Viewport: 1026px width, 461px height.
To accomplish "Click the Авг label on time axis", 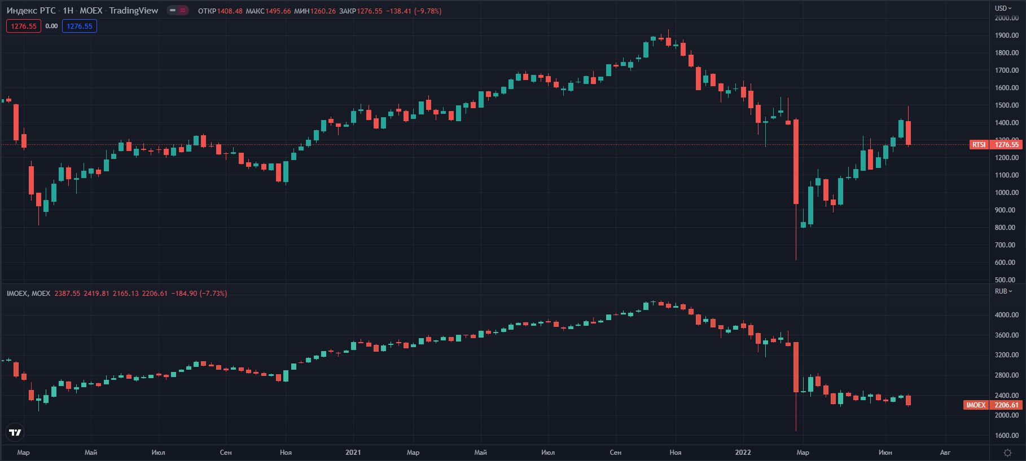I will [x=945, y=452].
